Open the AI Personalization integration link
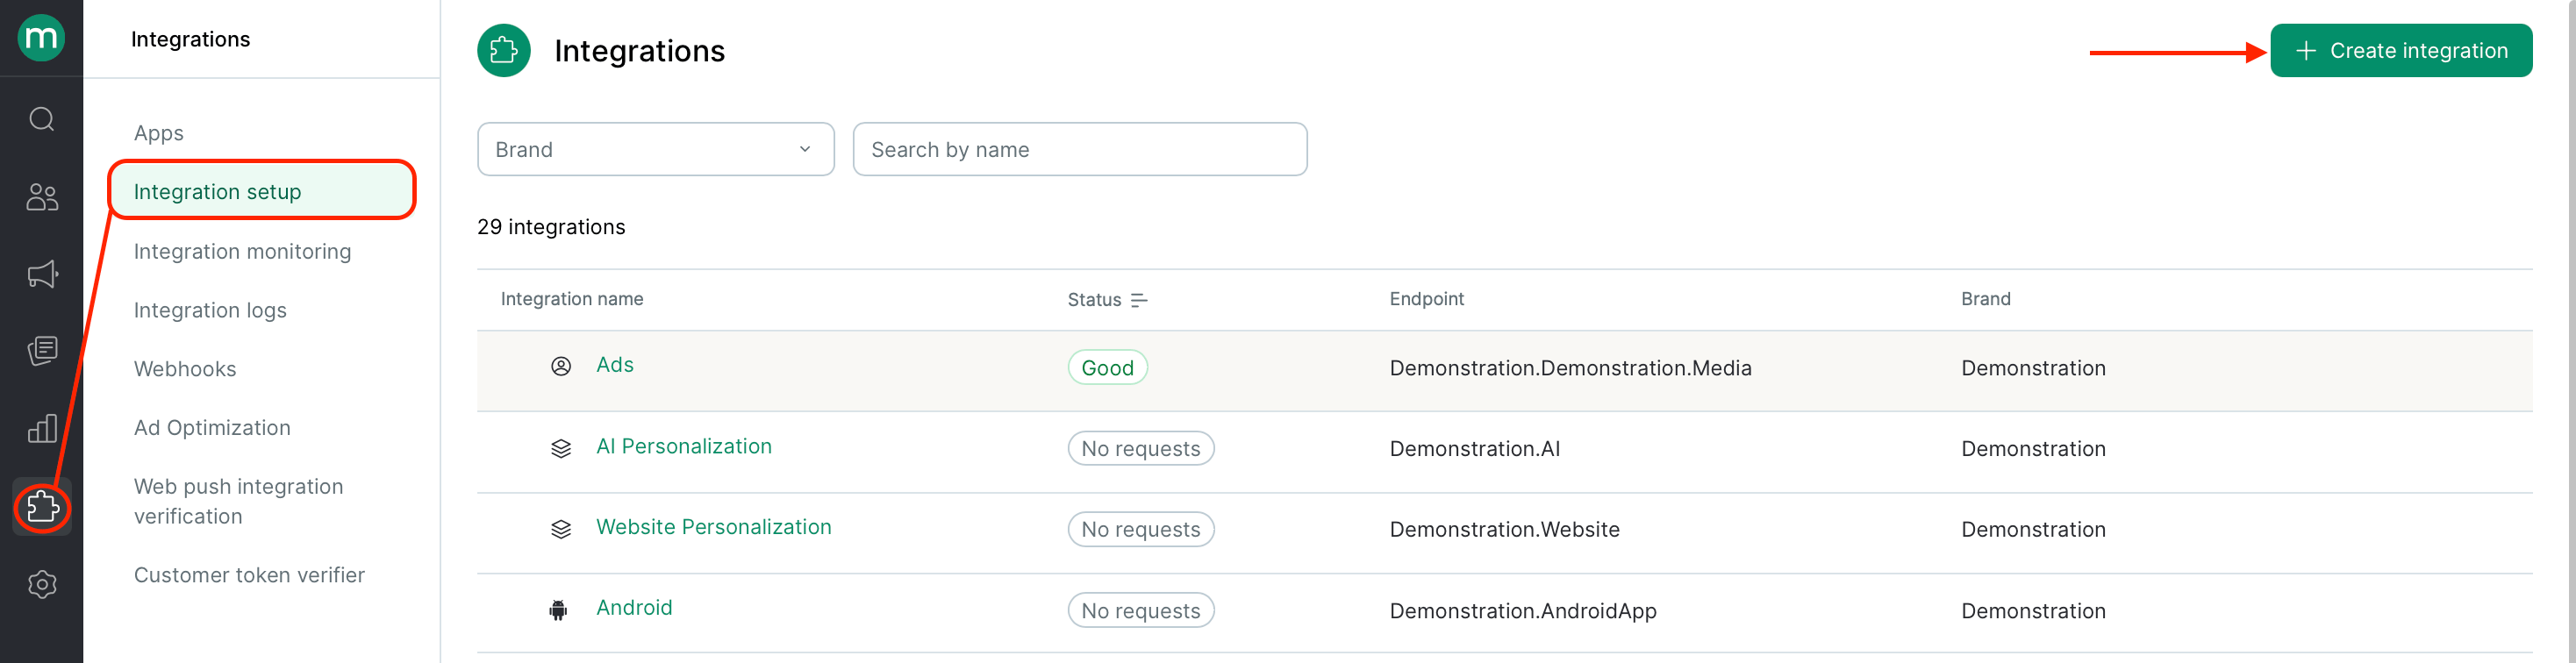Screen dimensions: 2576x663 tap(683, 446)
